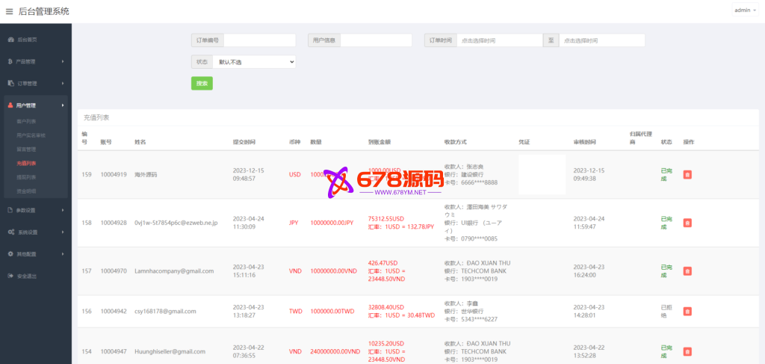Expand the 系统设置 submenu arrow
Viewport: 765px width, 364px height.
63,232
